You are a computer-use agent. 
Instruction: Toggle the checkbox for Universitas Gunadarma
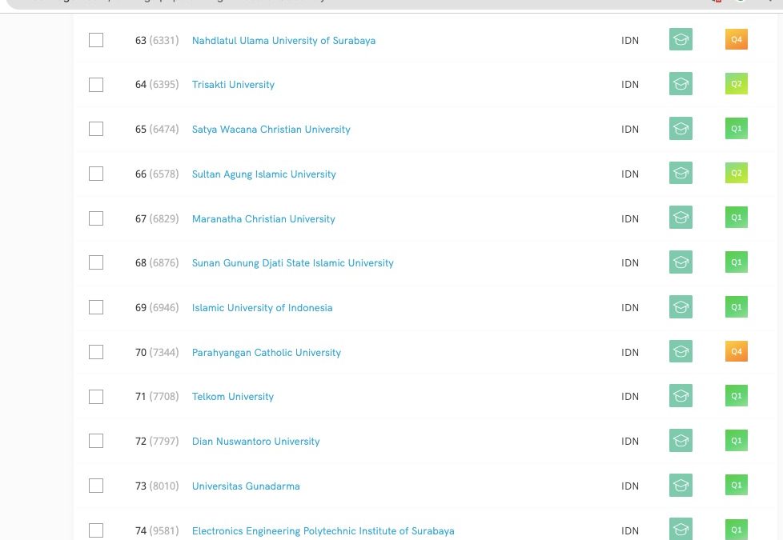[x=96, y=486]
